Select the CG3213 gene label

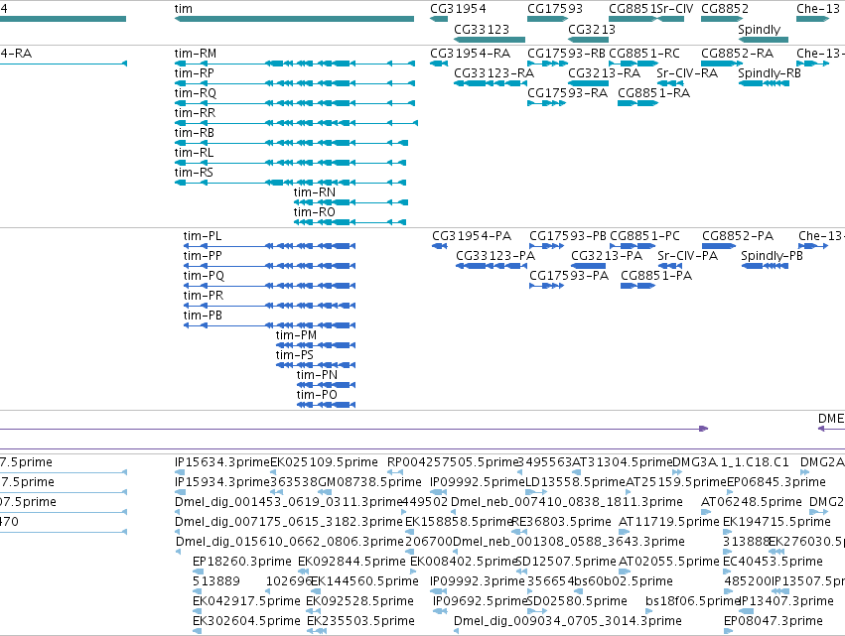click(592, 29)
